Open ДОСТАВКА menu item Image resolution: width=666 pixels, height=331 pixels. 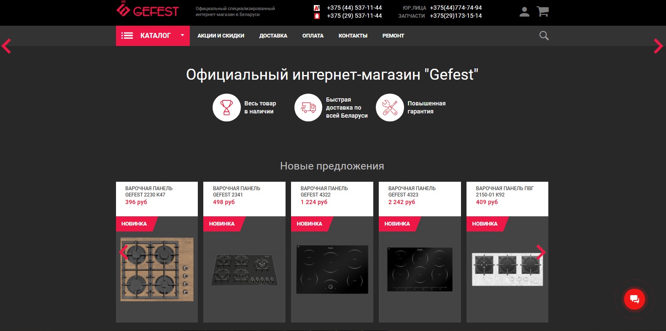[x=273, y=36]
